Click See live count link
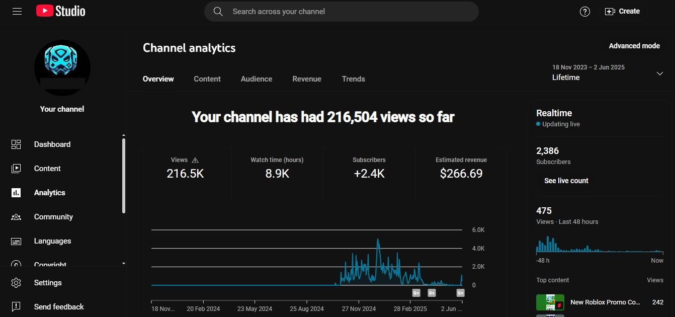675x317 pixels. coord(566,181)
